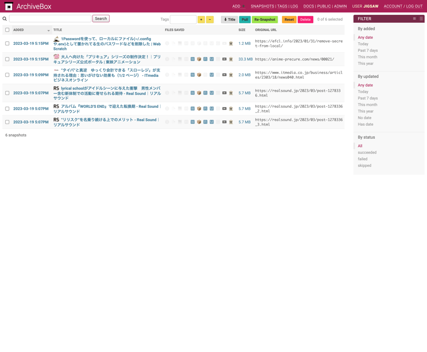This screenshot has width=427, height=352.
Task: Select the checkbox for WORLD'S END snapshot row
Action: [7, 108]
